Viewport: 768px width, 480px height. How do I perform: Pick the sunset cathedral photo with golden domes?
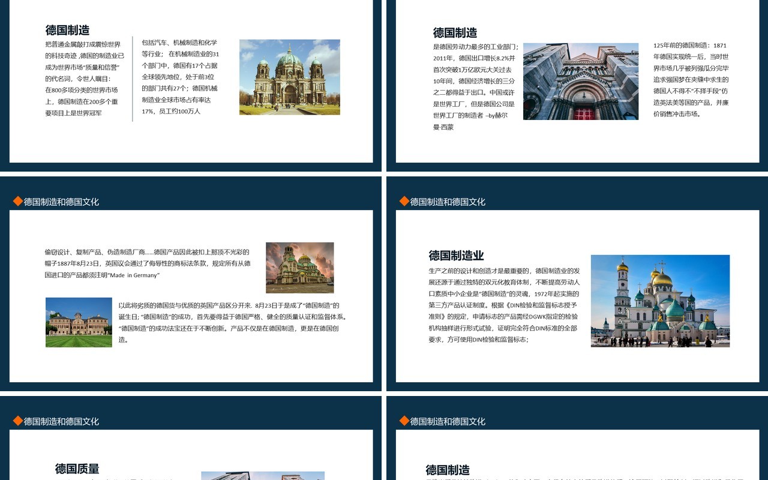pos(300,268)
